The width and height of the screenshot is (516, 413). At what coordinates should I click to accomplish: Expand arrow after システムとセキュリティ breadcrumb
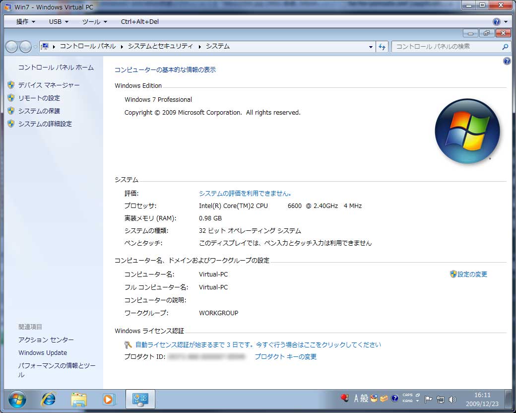(x=200, y=47)
